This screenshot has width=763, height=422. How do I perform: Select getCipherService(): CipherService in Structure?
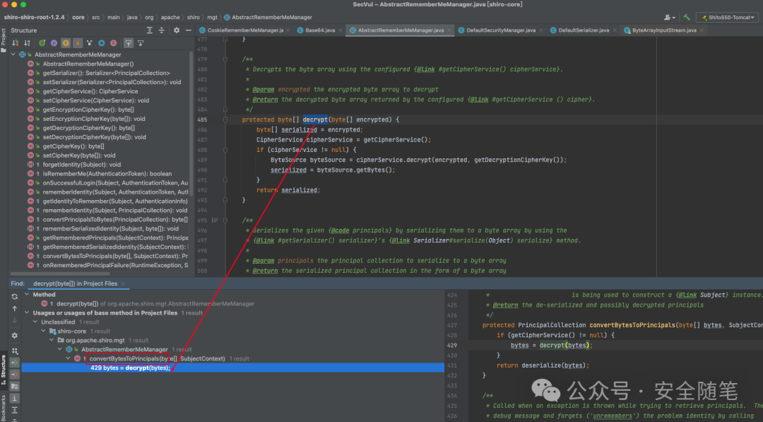90,91
